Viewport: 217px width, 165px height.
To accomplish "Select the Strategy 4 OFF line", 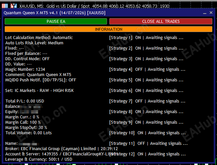I will (147, 69).
